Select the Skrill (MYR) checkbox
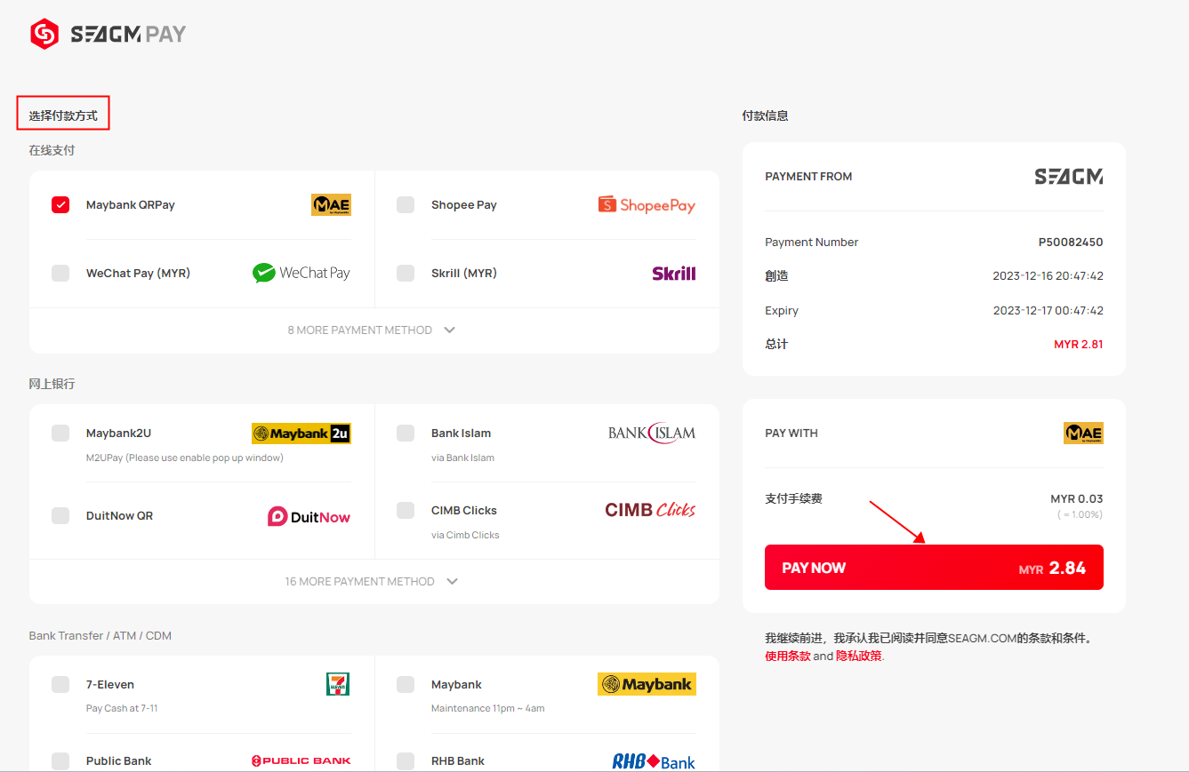 (x=406, y=274)
